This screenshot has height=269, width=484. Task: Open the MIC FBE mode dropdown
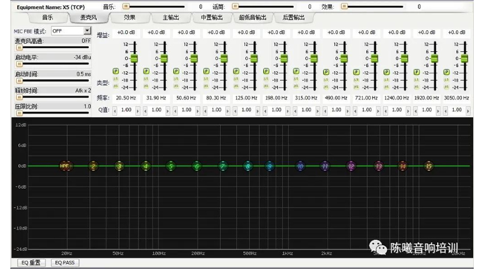pyautogui.click(x=87, y=31)
